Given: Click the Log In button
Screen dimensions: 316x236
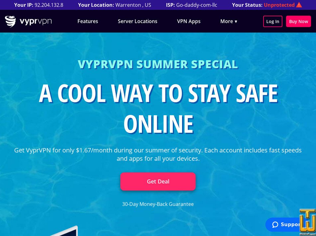Looking at the screenshot, I should (273, 22).
